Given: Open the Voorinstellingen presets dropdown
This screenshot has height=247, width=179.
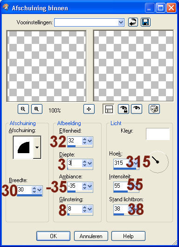Looking at the screenshot, I should point(121,22).
